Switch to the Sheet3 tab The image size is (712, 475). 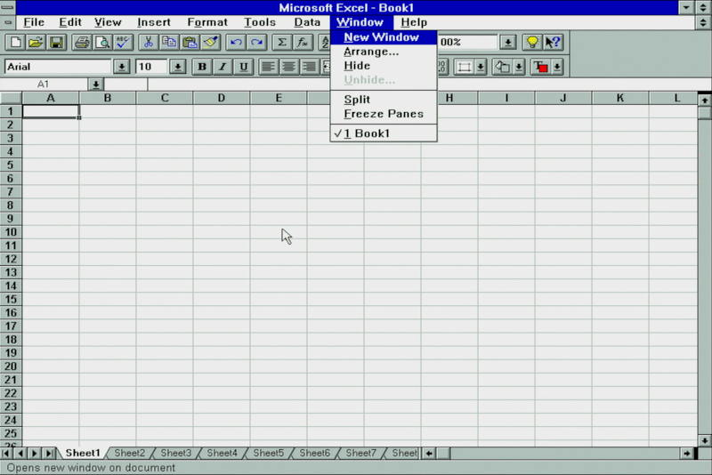click(x=175, y=453)
